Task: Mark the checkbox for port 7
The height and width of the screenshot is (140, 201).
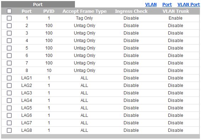Action: (x=9, y=63)
